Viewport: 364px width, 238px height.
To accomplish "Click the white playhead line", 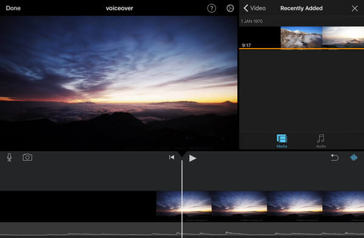I will 182,199.
